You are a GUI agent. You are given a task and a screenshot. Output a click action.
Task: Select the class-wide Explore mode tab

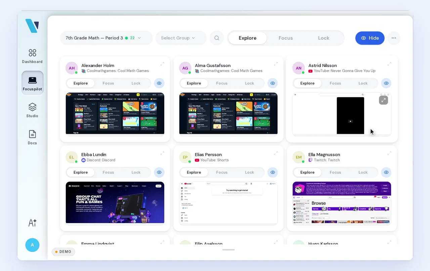[248, 38]
